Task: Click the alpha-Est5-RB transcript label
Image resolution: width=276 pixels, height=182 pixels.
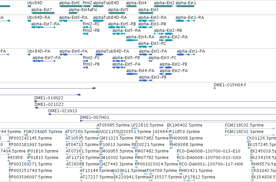Action: click(x=122, y=24)
